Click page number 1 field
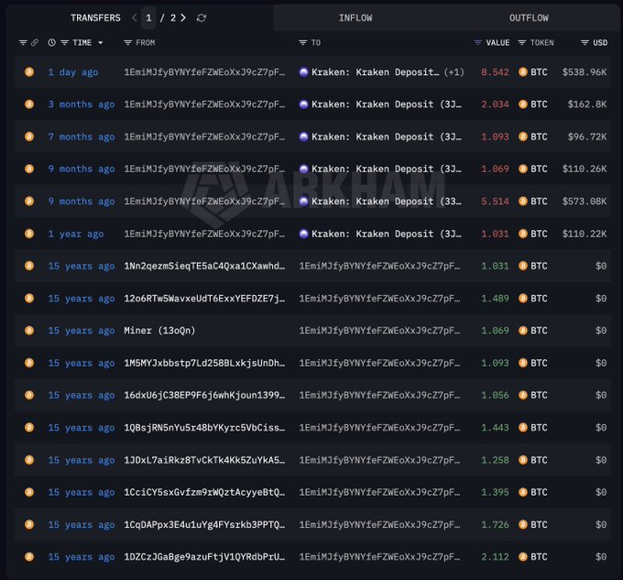The width and height of the screenshot is (623, 580). pos(148,18)
